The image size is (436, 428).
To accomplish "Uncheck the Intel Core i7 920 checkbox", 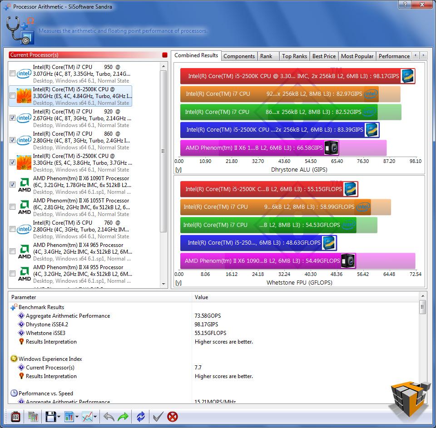I will coord(13,118).
